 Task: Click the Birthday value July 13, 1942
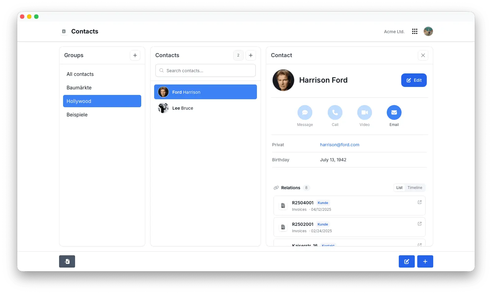point(333,160)
